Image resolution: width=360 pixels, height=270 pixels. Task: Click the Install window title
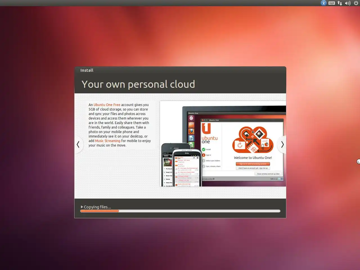87,70
